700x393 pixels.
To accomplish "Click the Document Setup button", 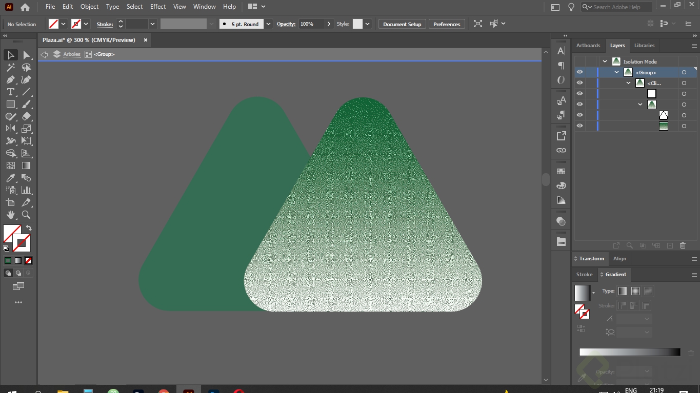I will coord(402,24).
